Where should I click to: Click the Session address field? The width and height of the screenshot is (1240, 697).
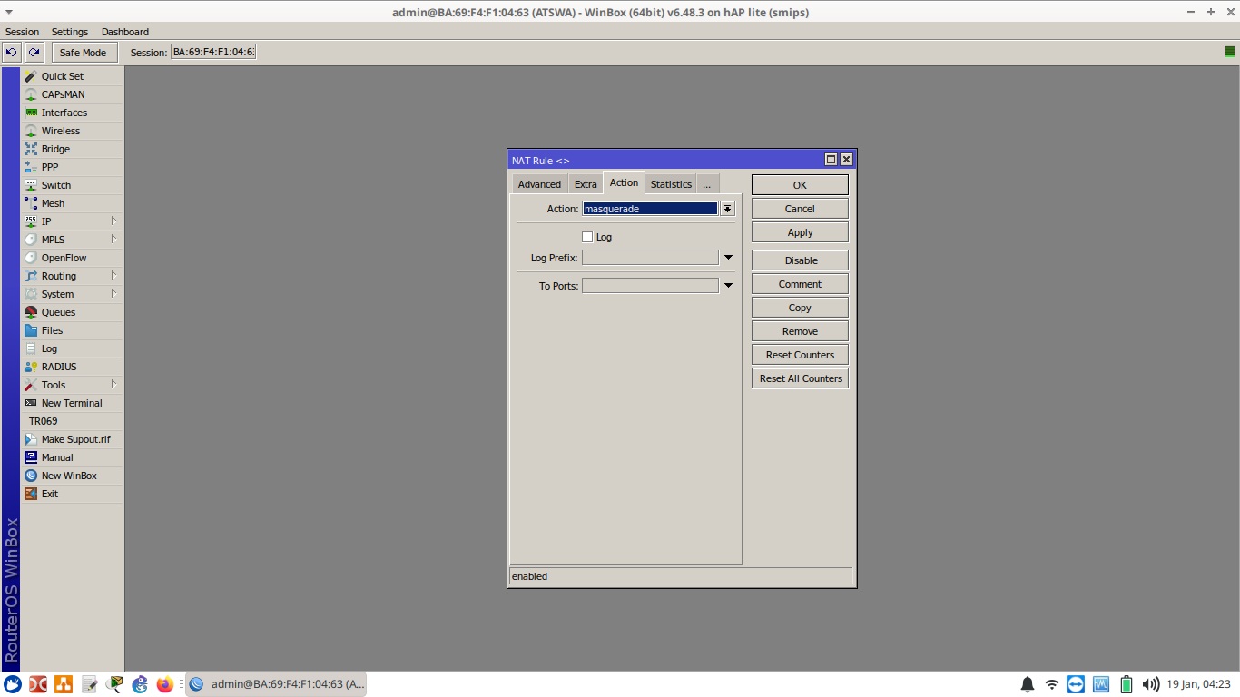tap(213, 52)
